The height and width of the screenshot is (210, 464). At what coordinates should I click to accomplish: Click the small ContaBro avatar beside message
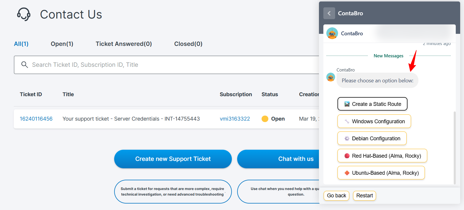click(x=331, y=77)
